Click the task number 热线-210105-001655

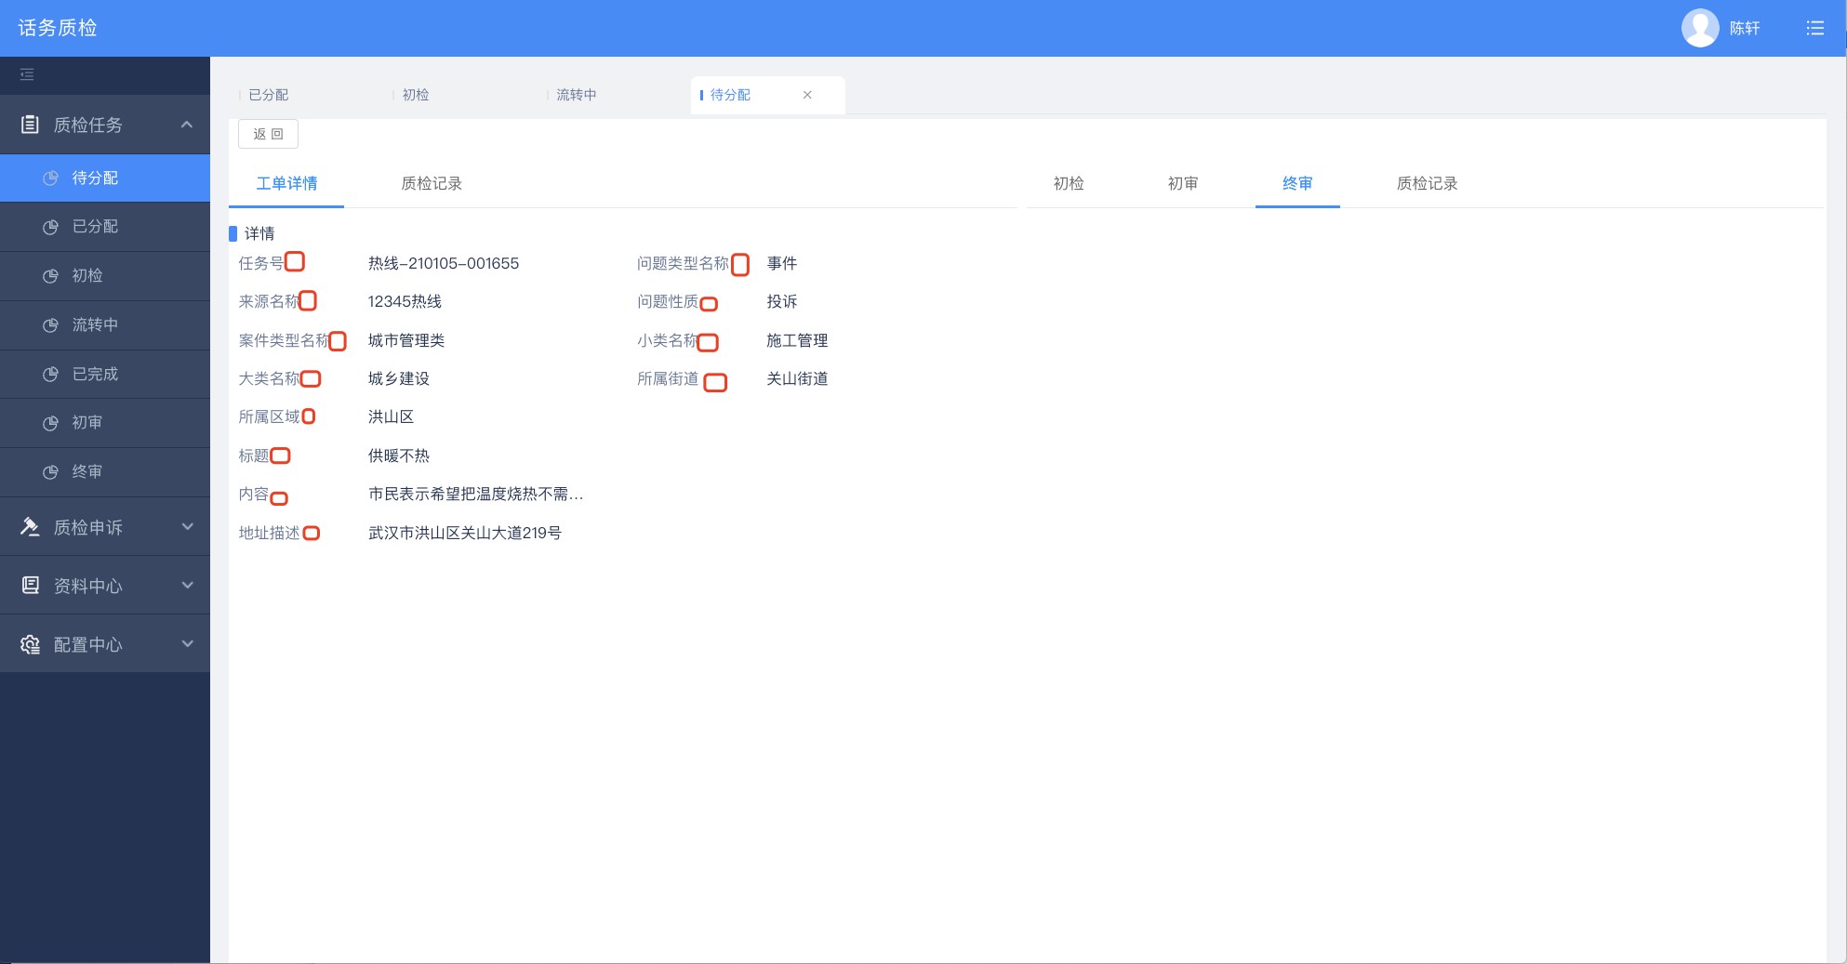(x=444, y=264)
